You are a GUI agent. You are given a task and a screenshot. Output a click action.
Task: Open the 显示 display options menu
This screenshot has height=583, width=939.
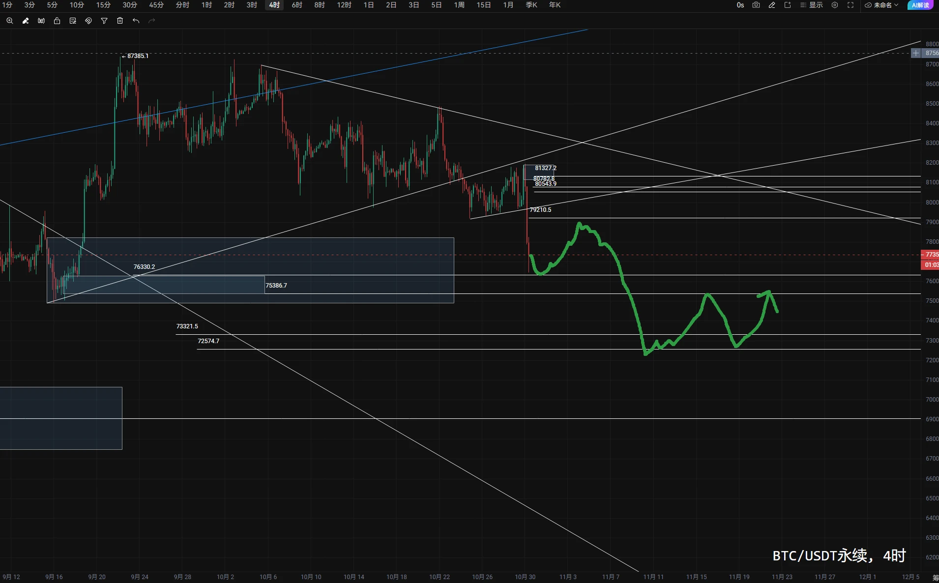811,5
